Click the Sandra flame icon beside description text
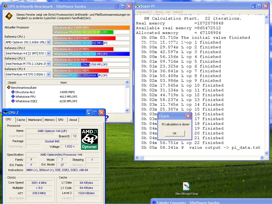The height and width of the screenshot is (204, 272). (x=9, y=16)
